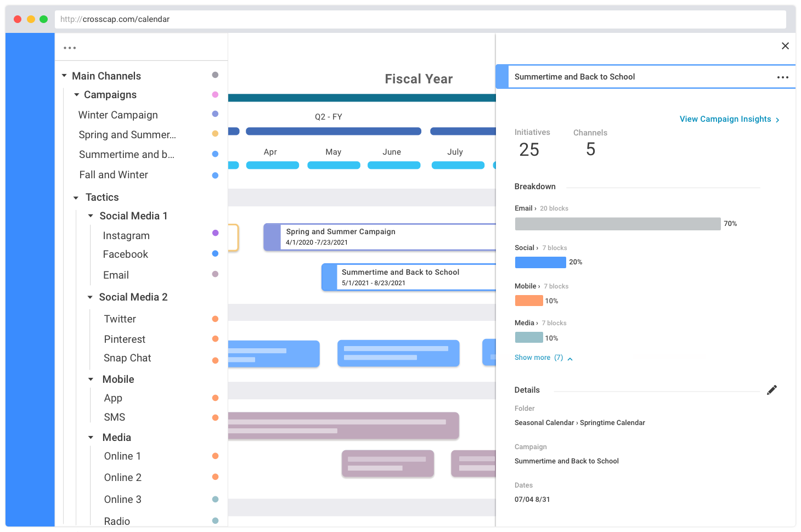
Task: Collapse the Campaigns group arrow
Action: pos(76,95)
